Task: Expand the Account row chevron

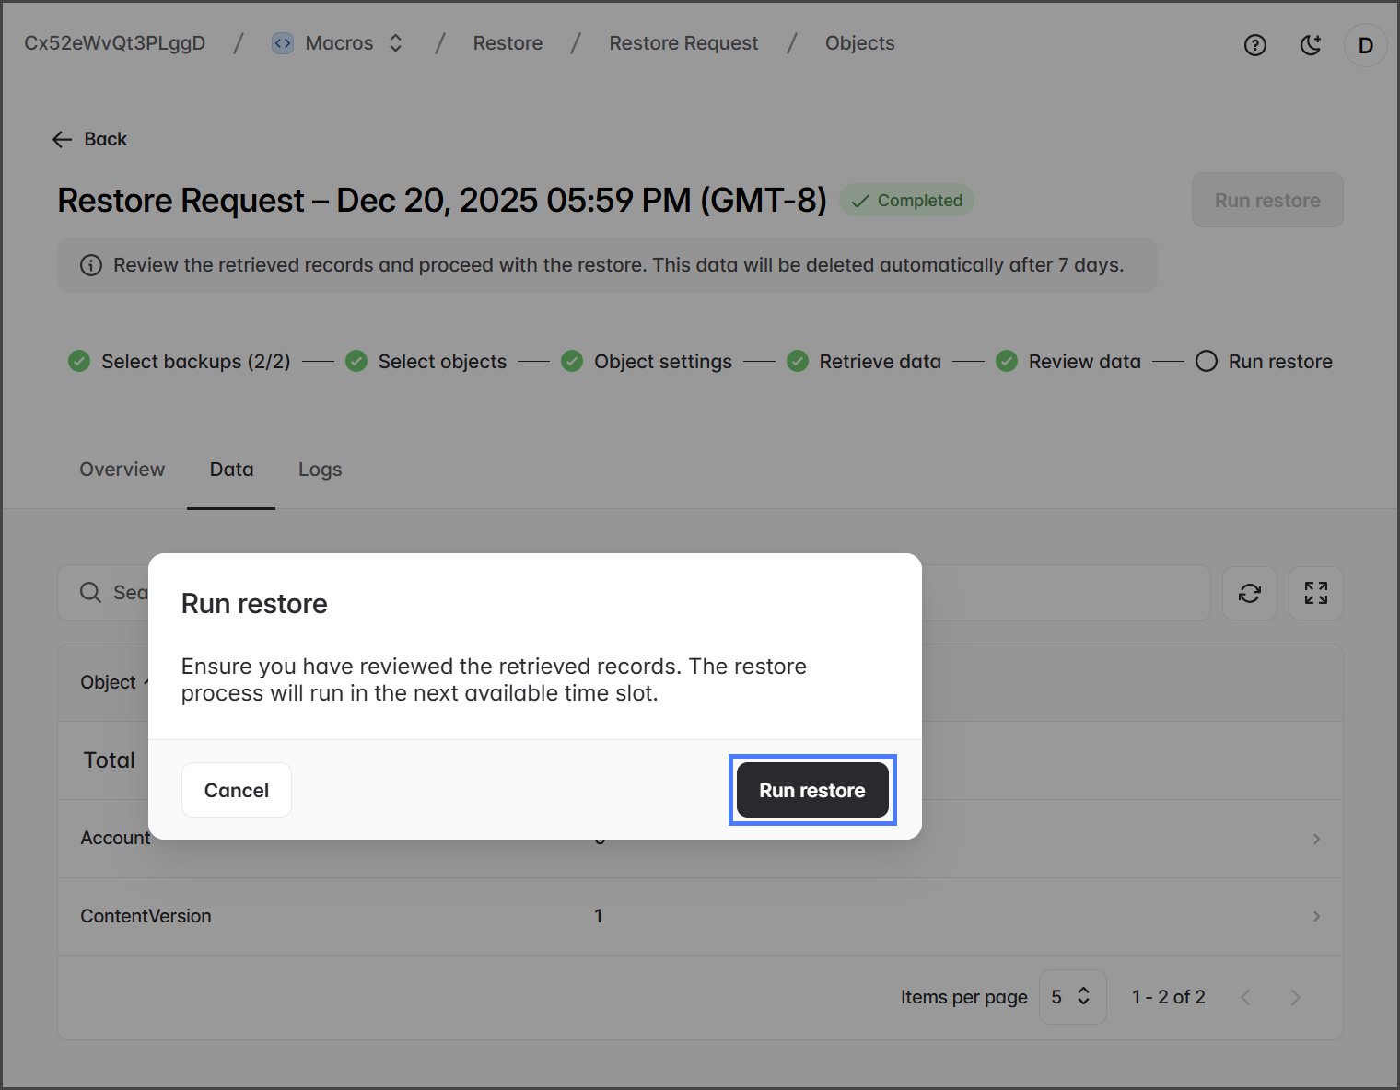Action: click(x=1316, y=839)
